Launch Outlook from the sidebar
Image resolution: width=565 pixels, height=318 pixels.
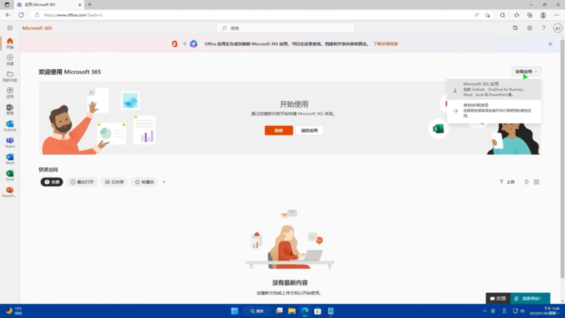coord(10,126)
